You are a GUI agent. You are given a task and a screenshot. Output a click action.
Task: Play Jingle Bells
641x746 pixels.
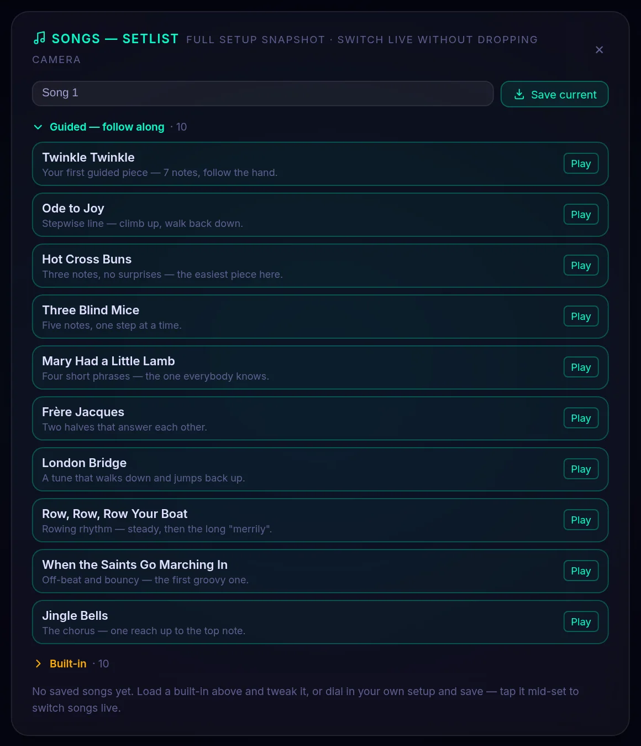pyautogui.click(x=581, y=622)
